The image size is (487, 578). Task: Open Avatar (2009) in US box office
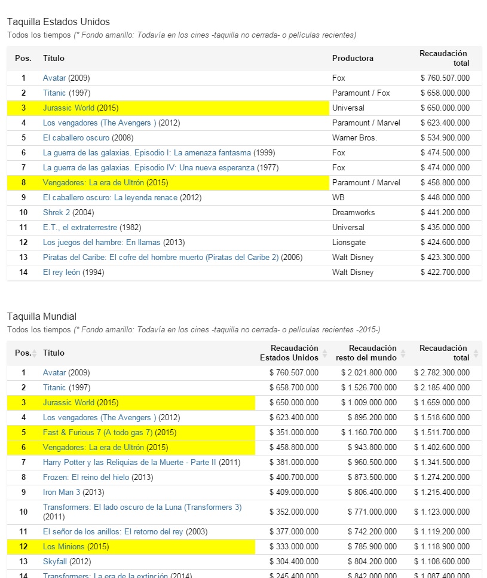54,78
